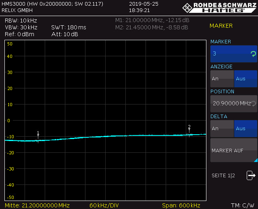Enable delta marker with DELTA An
258x209 pixels.
click(222, 129)
